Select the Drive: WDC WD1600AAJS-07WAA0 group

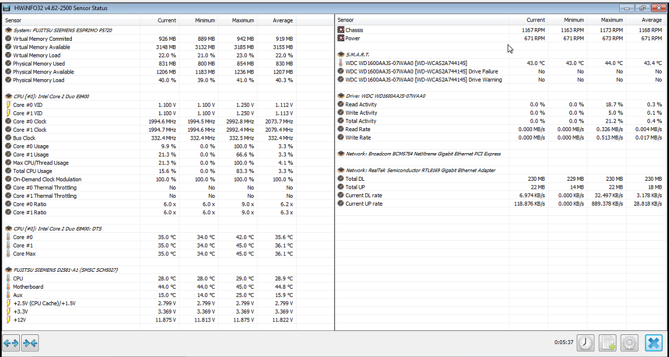[500, 96]
